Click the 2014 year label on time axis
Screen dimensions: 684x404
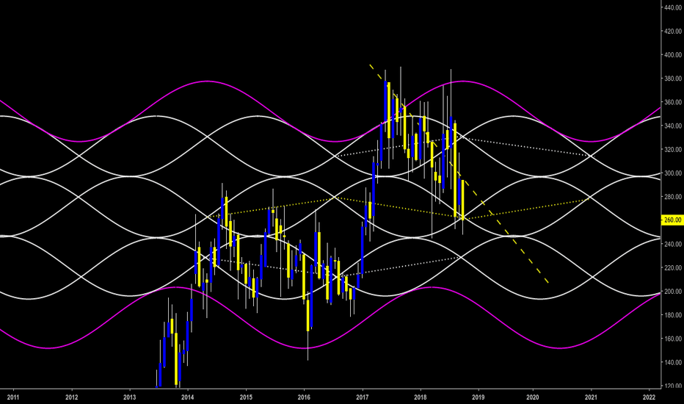(188, 397)
